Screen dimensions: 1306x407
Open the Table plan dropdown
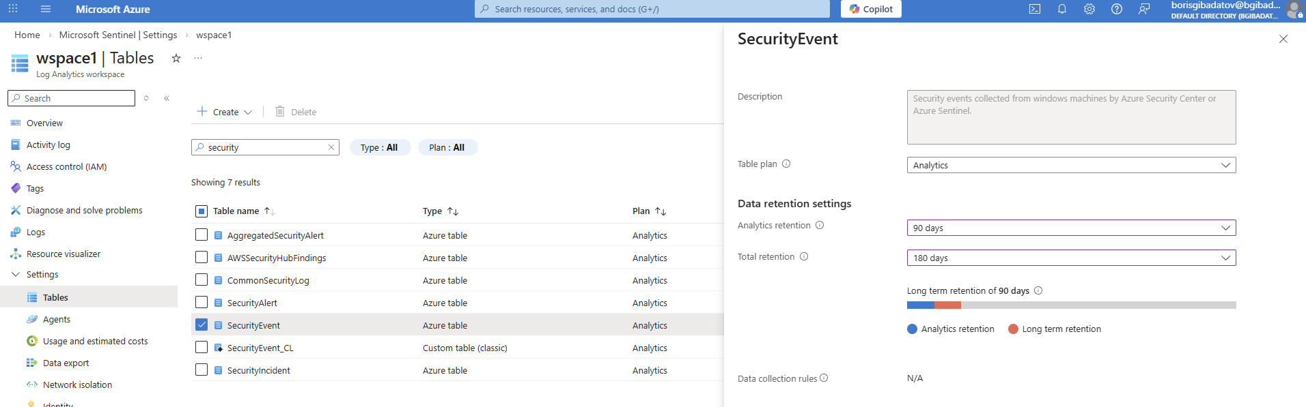click(1070, 165)
